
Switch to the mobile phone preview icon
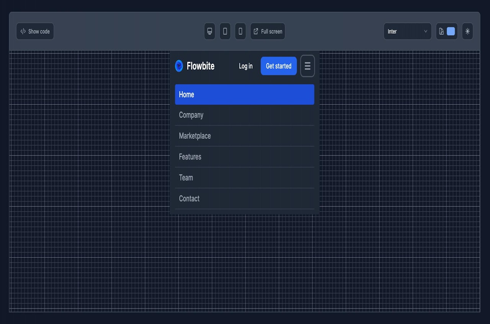pos(240,31)
